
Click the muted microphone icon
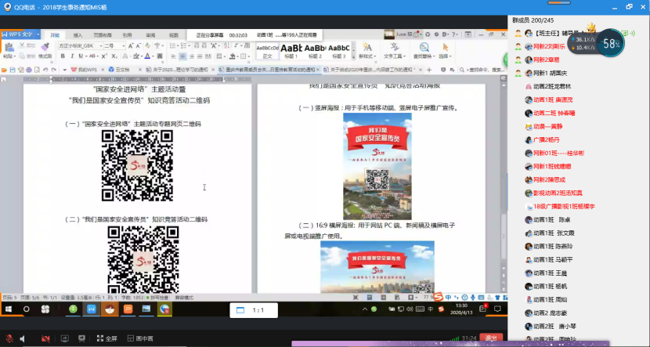8,338
